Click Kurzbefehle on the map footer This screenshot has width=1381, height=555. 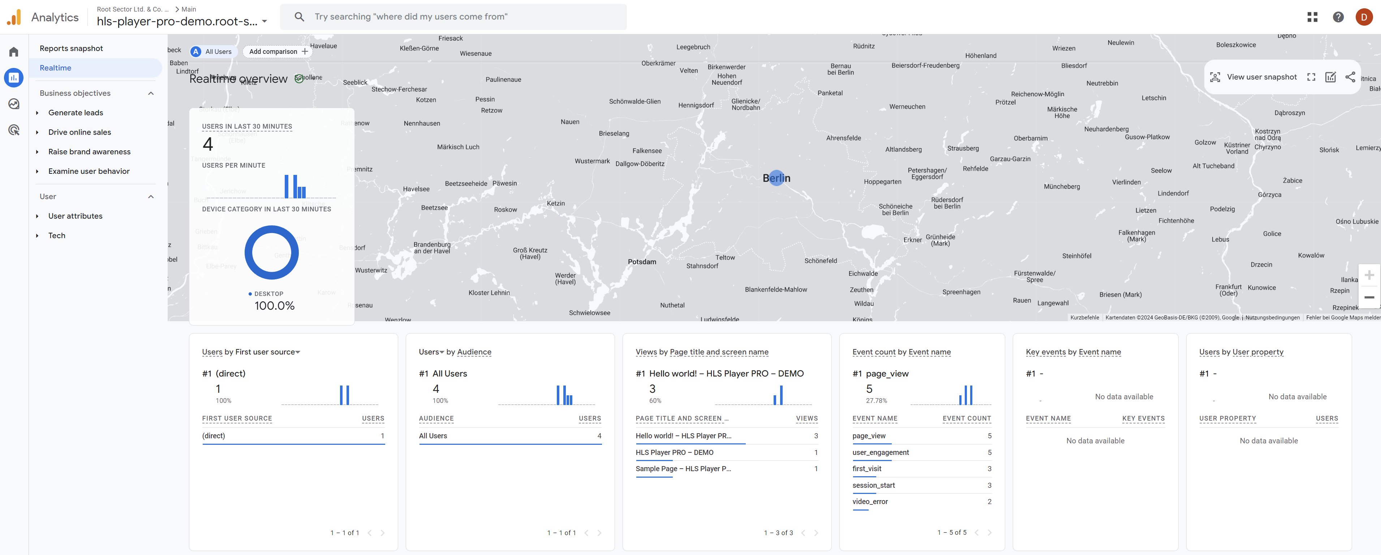(1085, 318)
